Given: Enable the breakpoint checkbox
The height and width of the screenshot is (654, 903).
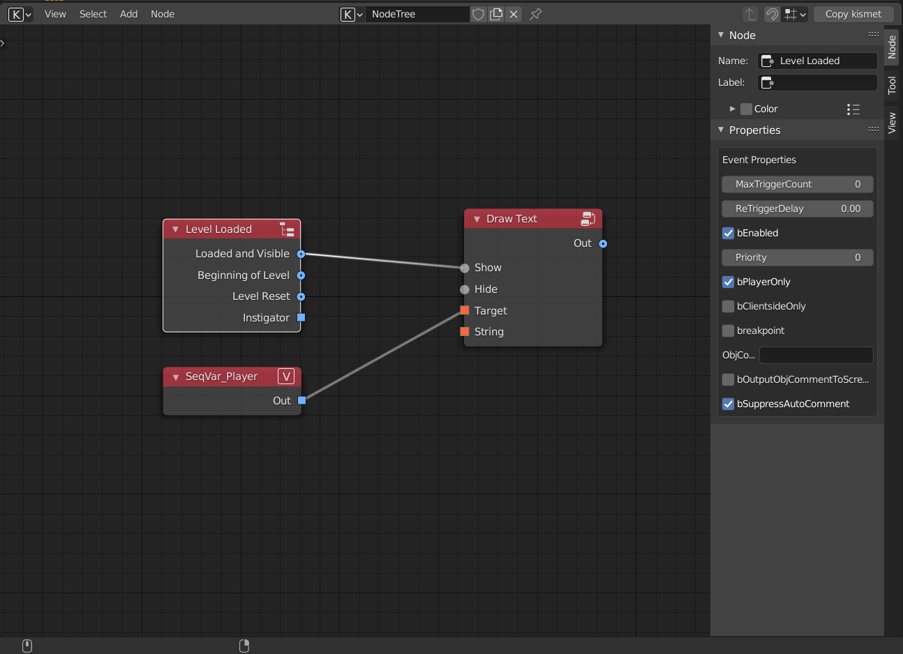Looking at the screenshot, I should (728, 330).
